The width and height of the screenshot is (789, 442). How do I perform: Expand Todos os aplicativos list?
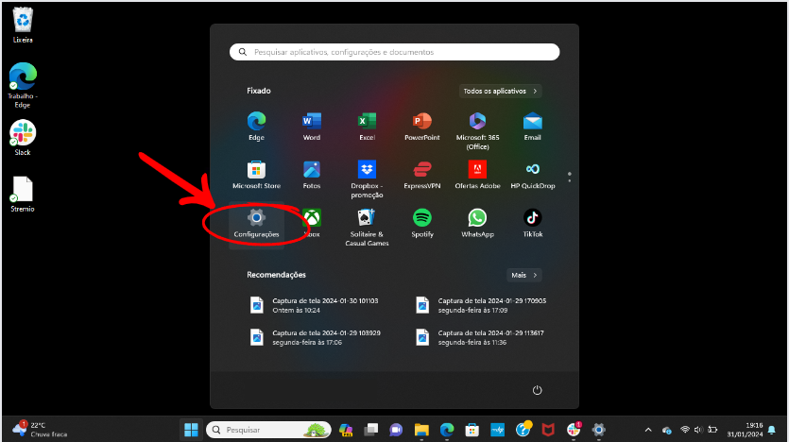[x=500, y=91]
